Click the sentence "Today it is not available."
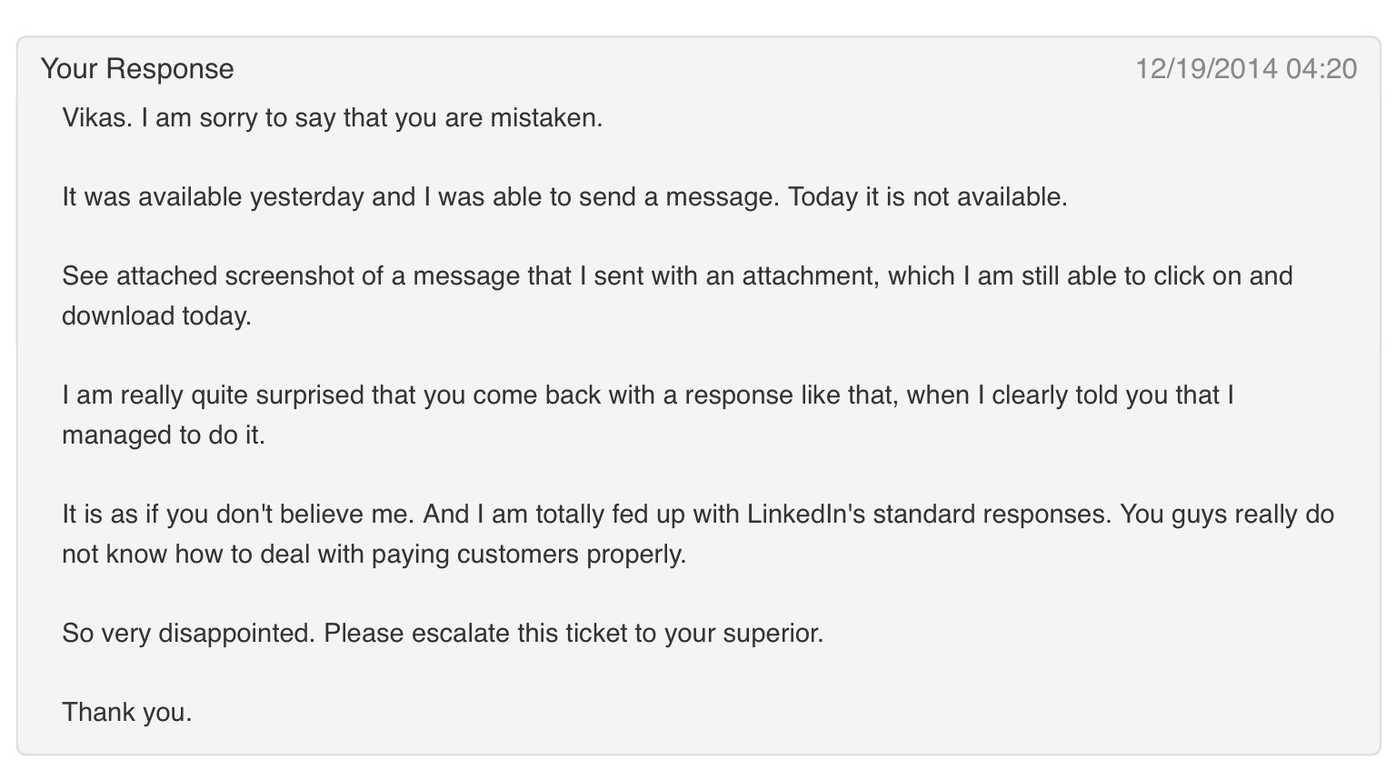 tap(927, 197)
